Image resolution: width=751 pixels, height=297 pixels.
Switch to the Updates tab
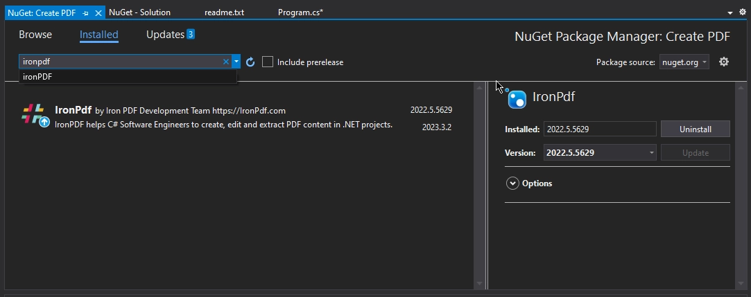pos(165,35)
